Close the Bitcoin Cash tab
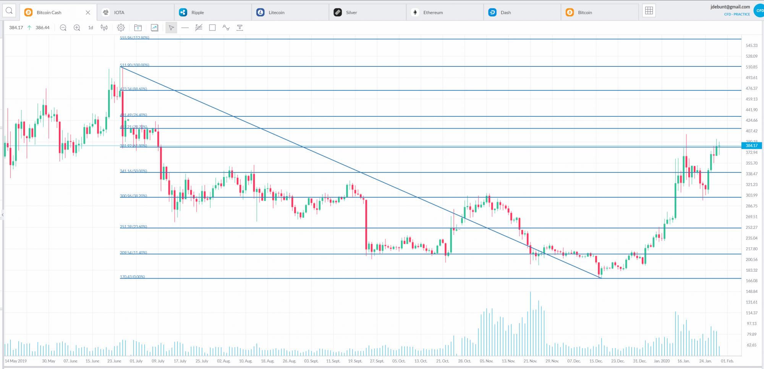The width and height of the screenshot is (764, 369). pos(88,13)
